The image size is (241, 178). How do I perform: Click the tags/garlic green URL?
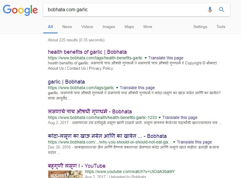click(x=81, y=88)
